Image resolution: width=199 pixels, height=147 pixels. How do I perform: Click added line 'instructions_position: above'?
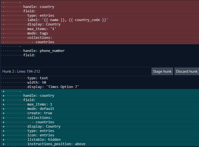[100, 144]
